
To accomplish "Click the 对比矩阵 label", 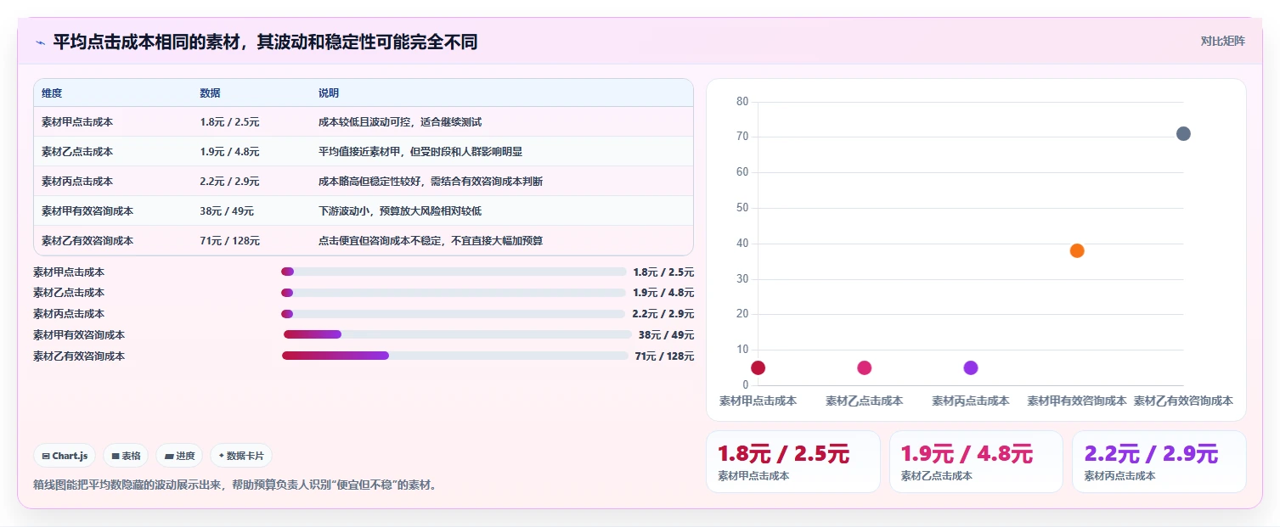I will pyautogui.click(x=1222, y=41).
